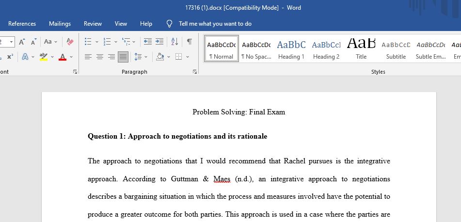Click the Multilevel List icon
Viewport: 461px width, 222px height.
pyautogui.click(x=126, y=42)
